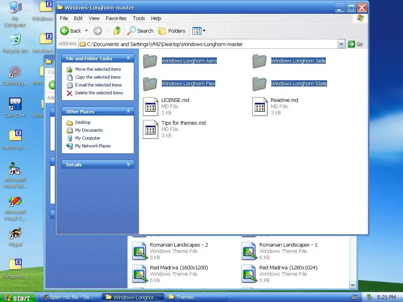The width and height of the screenshot is (403, 302).
Task: Go to My Network Places link
Action: point(93,146)
